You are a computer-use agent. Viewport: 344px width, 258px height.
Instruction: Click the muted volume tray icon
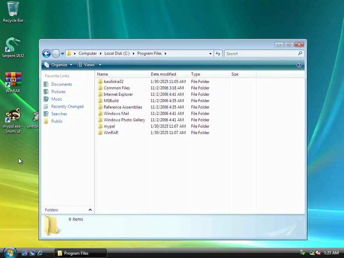(318, 253)
